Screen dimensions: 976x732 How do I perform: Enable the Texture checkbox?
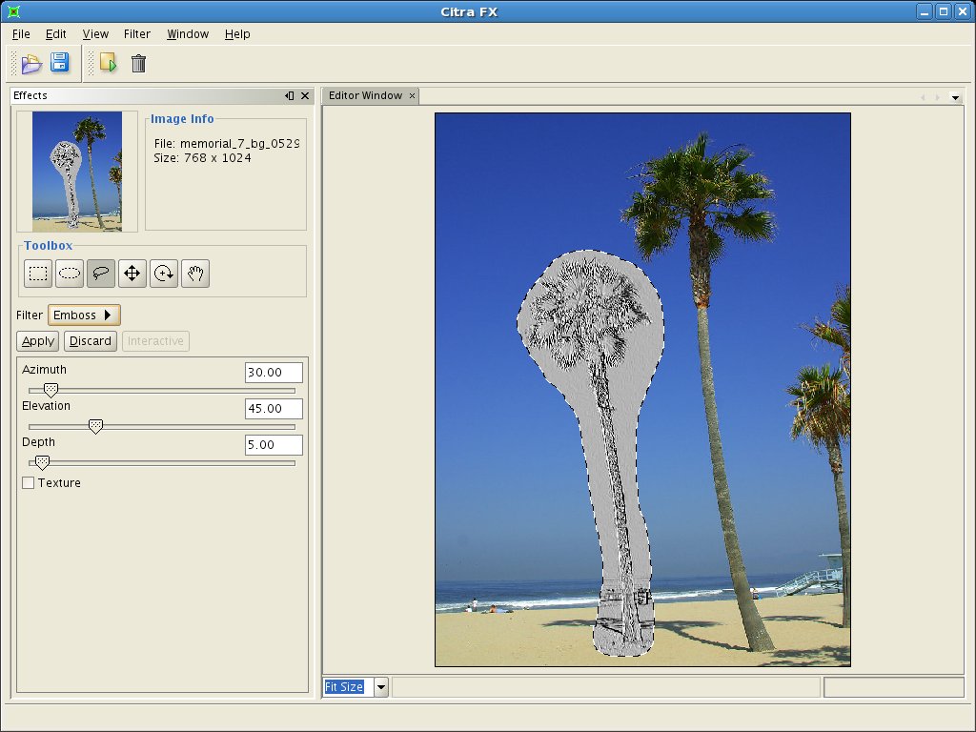click(x=29, y=483)
